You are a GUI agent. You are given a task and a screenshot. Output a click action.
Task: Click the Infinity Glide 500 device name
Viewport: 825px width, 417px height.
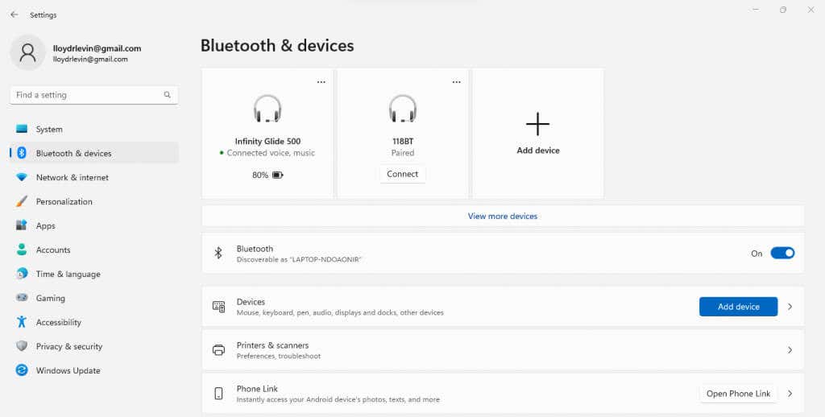(267, 142)
